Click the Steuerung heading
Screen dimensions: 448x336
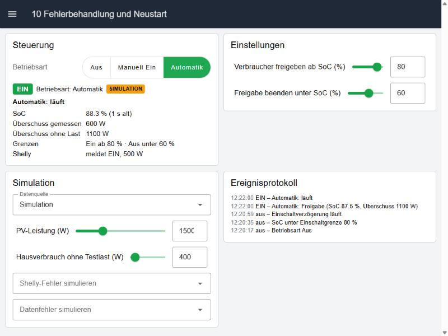pyautogui.click(x=33, y=45)
